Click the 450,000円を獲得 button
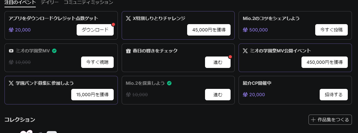 tap(324, 62)
